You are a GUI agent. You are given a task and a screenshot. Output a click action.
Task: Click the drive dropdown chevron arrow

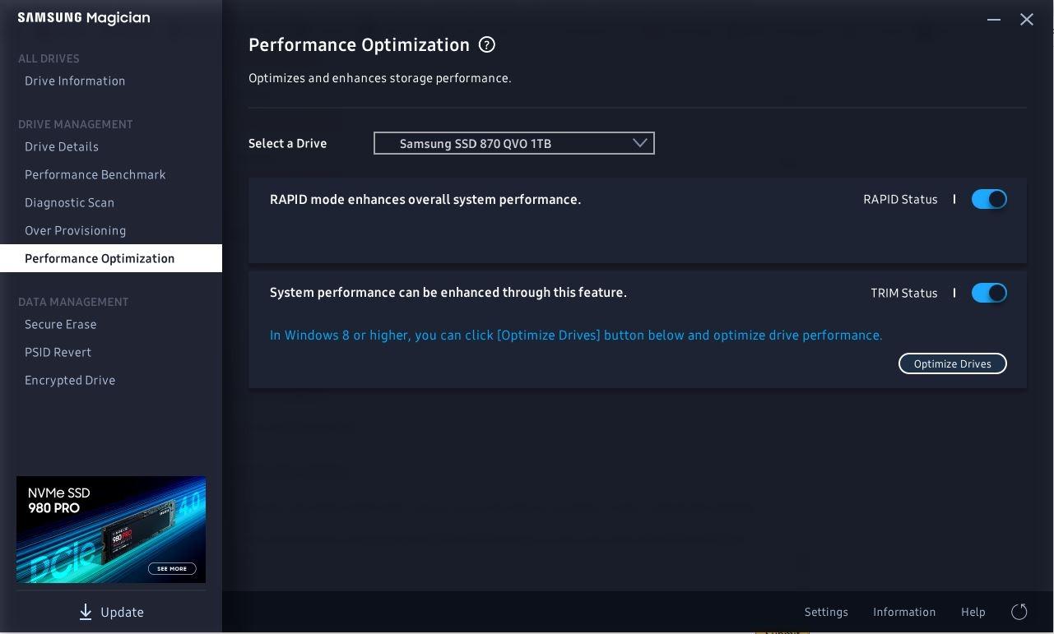coord(639,143)
